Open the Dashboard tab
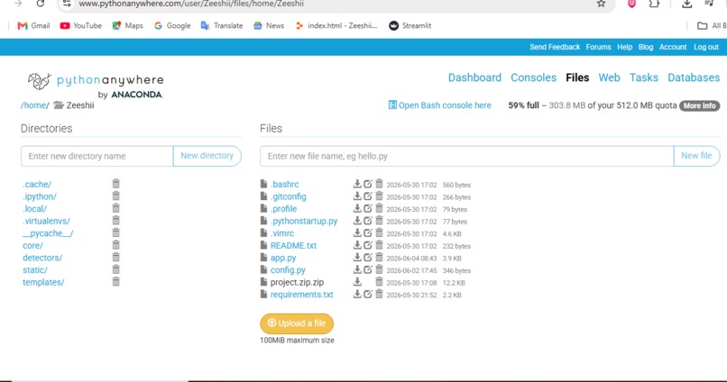This screenshot has height=382, width=727. (474, 77)
